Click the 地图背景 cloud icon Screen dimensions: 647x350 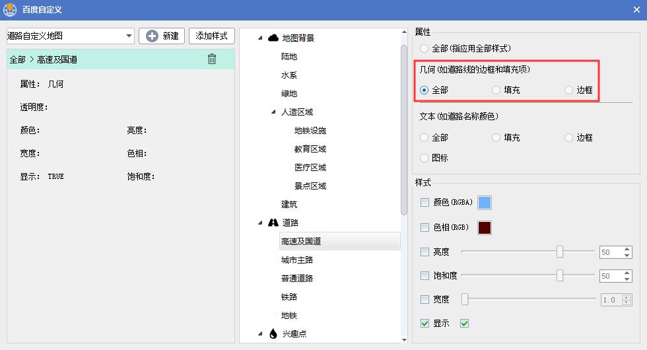tap(273, 38)
